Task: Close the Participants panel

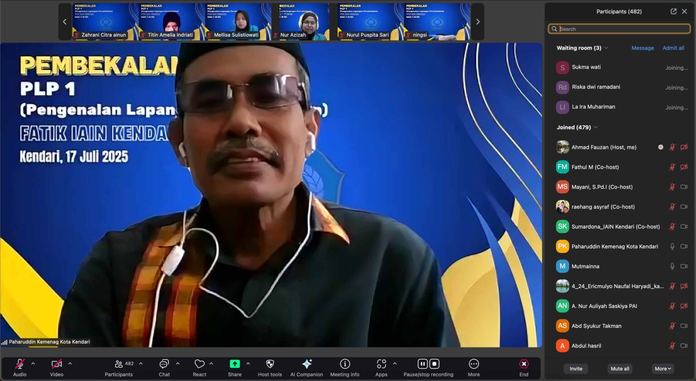Action: click(x=684, y=11)
